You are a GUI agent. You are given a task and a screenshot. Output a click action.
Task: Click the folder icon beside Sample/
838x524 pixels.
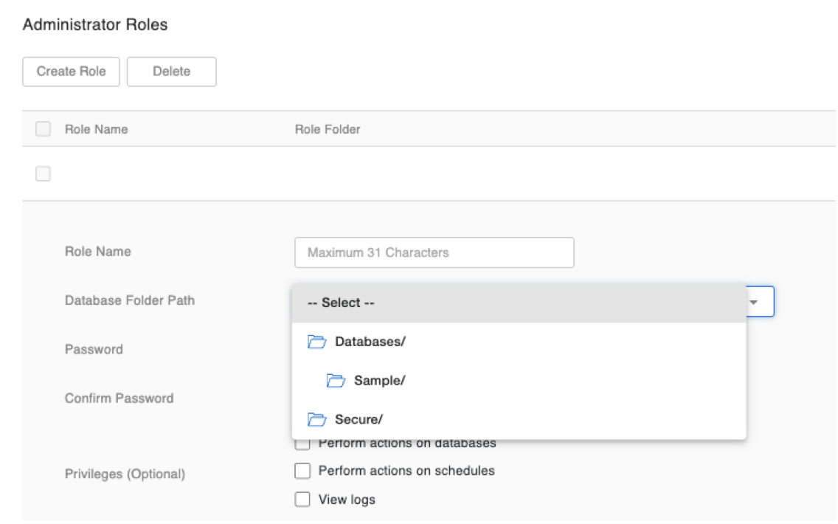[x=336, y=381]
